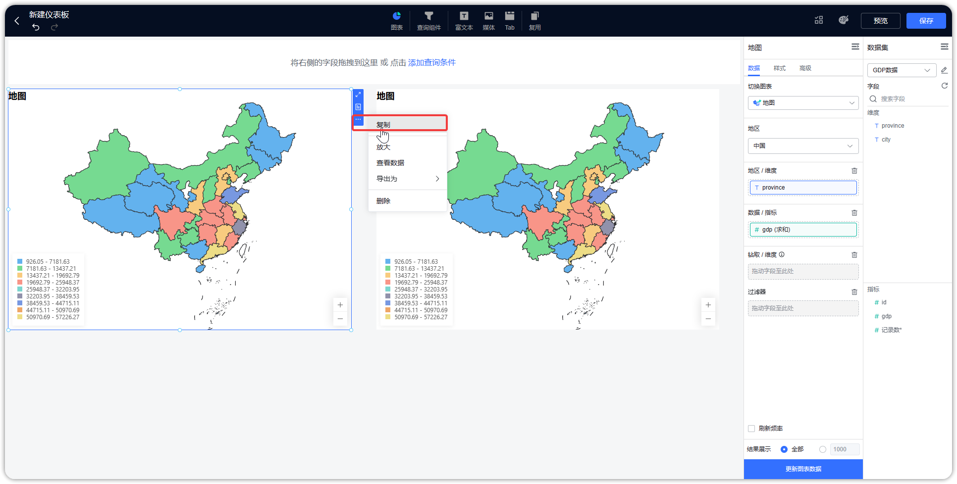Add a 媒体 media component
The height and width of the screenshot is (484, 957).
pyautogui.click(x=488, y=21)
